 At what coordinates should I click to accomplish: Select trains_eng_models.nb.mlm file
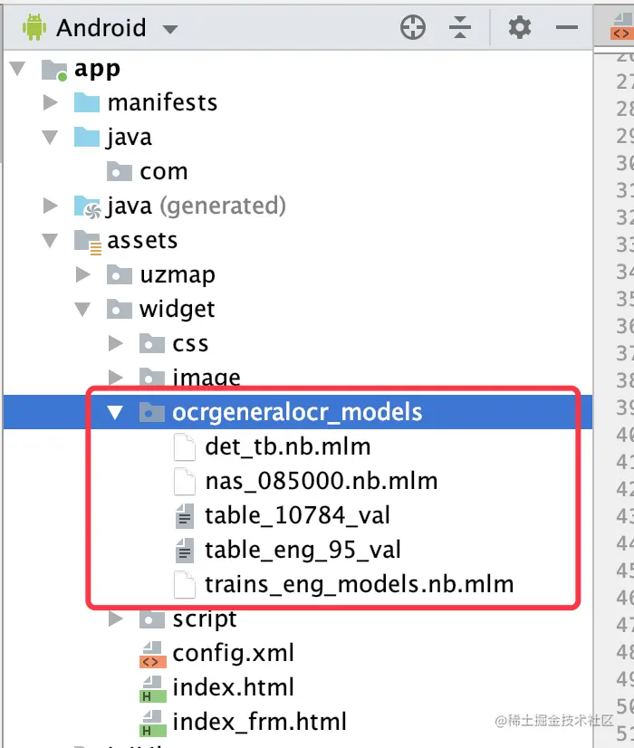pos(359,584)
